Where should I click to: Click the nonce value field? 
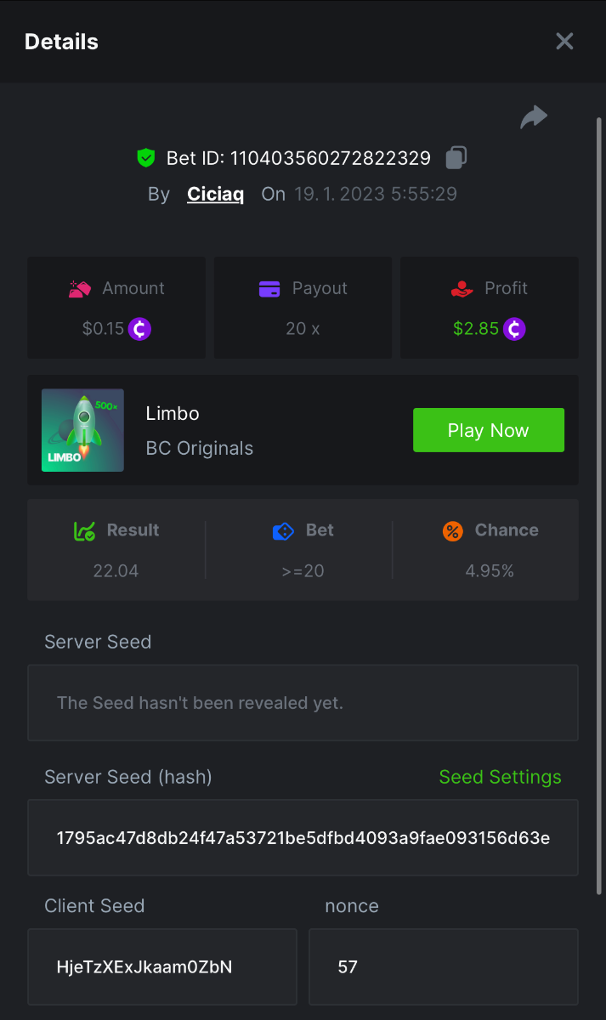point(443,966)
